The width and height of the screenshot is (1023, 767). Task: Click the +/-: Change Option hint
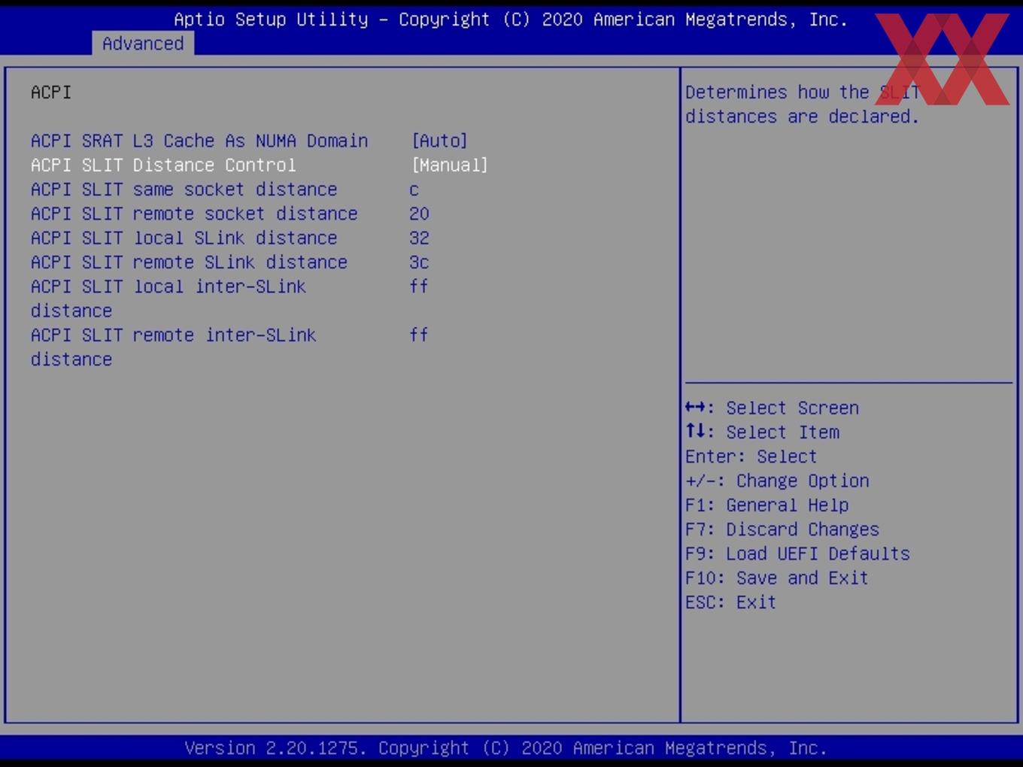(x=777, y=481)
